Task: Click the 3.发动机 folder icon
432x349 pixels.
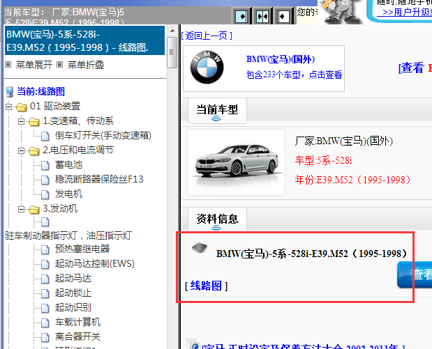Action: (34, 209)
